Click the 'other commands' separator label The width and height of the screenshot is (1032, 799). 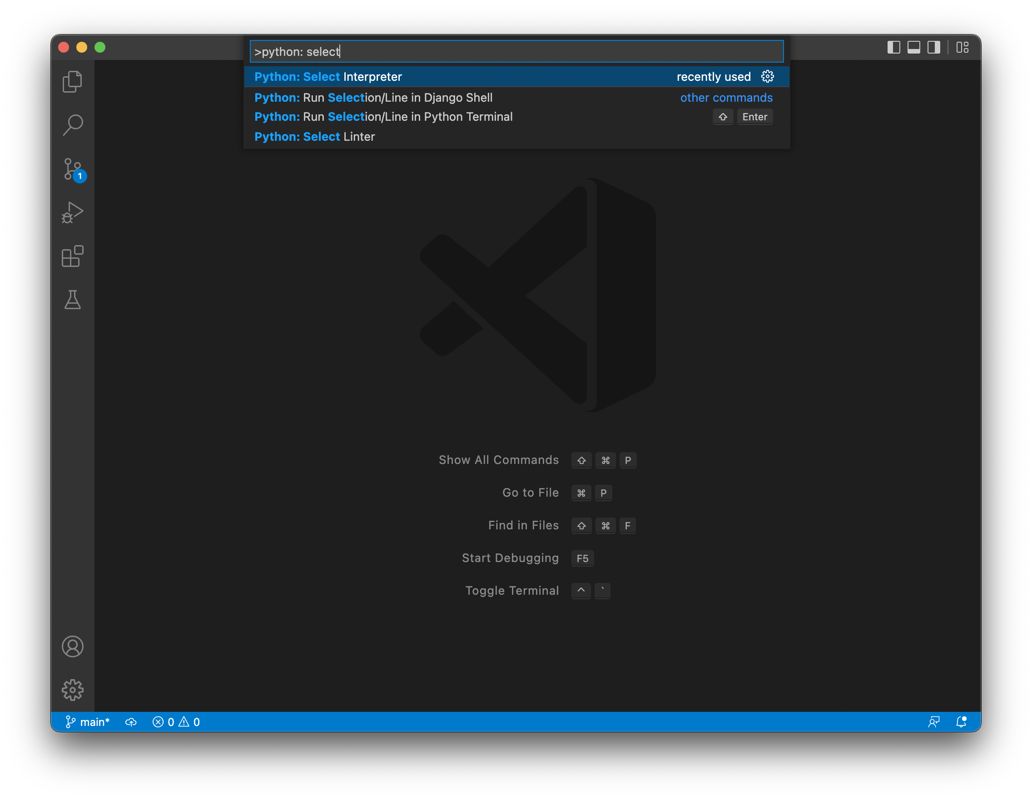click(726, 98)
